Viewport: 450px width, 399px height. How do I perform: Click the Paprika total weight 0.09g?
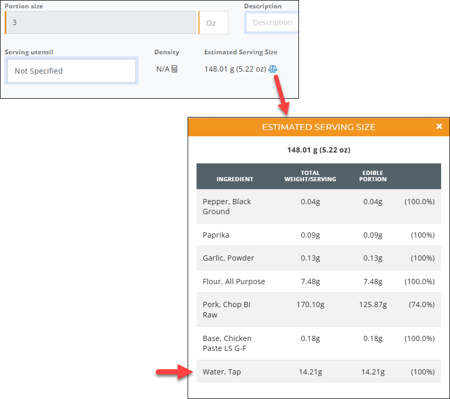[x=310, y=235]
